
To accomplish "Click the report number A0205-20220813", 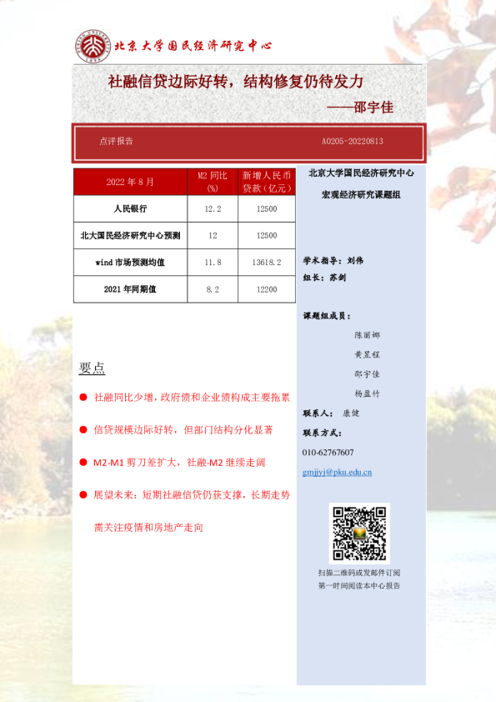I will [353, 141].
